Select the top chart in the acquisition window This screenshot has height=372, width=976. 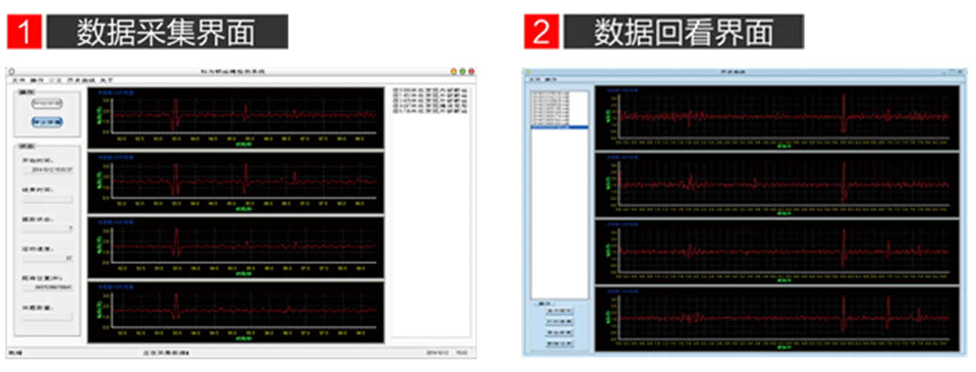[x=236, y=118]
